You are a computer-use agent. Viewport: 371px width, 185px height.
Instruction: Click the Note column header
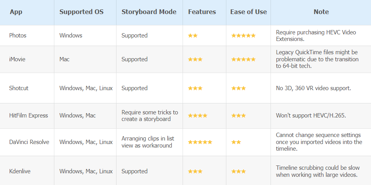click(321, 12)
